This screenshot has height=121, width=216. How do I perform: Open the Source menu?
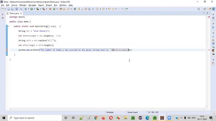14,5
